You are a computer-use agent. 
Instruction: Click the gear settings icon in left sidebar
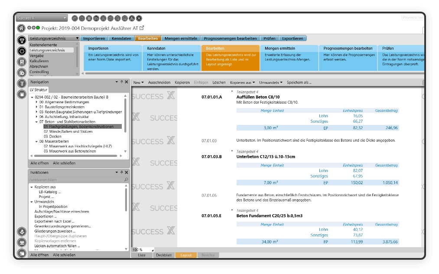pyautogui.click(x=22, y=73)
